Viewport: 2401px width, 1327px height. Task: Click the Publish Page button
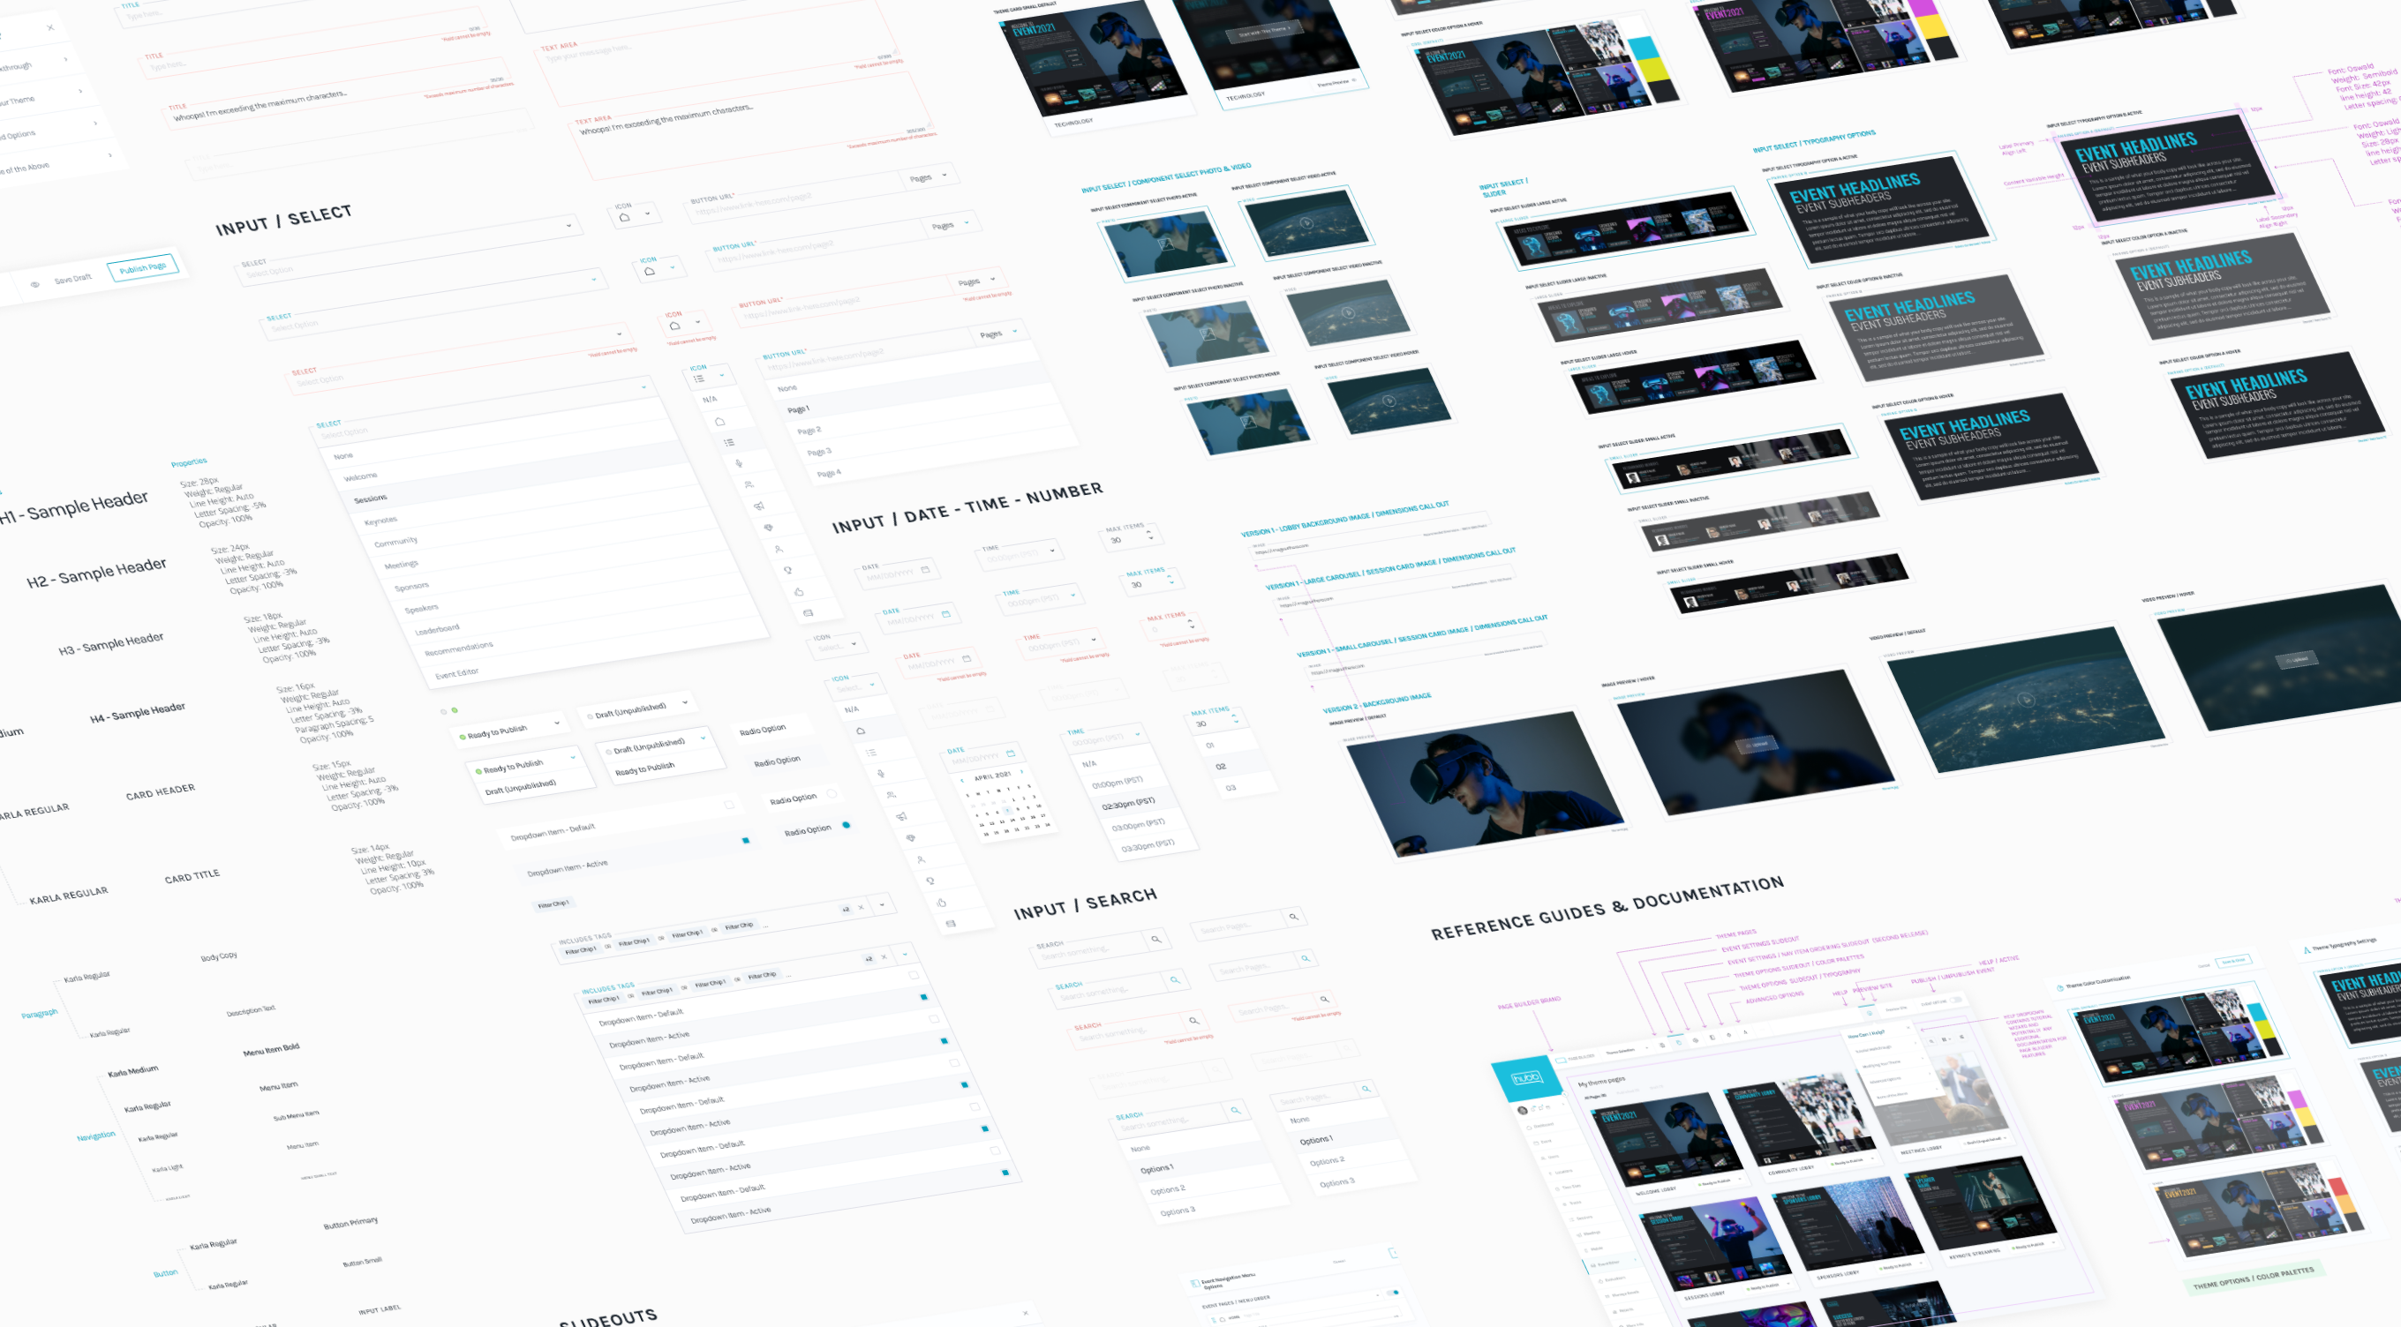pyautogui.click(x=143, y=268)
